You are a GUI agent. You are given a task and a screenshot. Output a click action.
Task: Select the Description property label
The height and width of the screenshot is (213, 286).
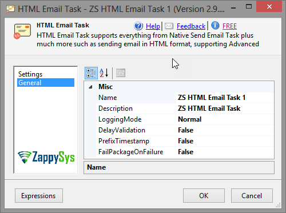[116, 108]
